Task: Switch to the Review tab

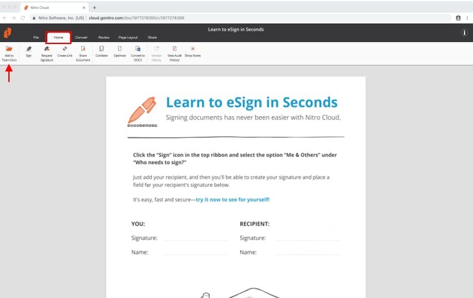Action: (103, 38)
